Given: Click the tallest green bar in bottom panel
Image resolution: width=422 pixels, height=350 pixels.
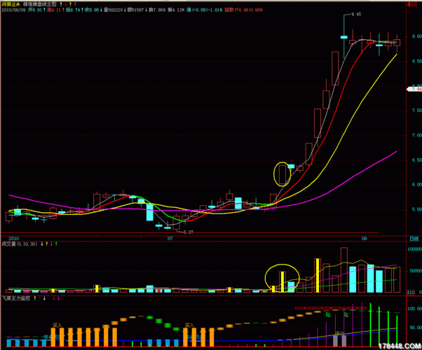Looking at the screenshot, I should pos(369,325).
